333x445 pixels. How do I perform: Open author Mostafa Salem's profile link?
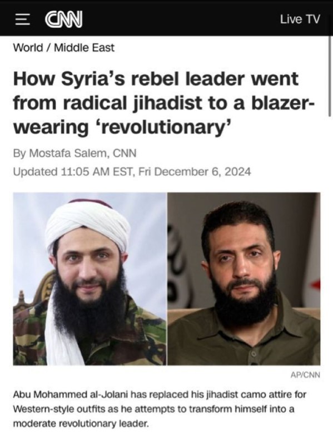click(x=68, y=154)
